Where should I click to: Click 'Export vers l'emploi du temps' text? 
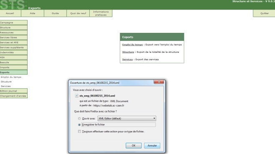[x=164, y=45]
